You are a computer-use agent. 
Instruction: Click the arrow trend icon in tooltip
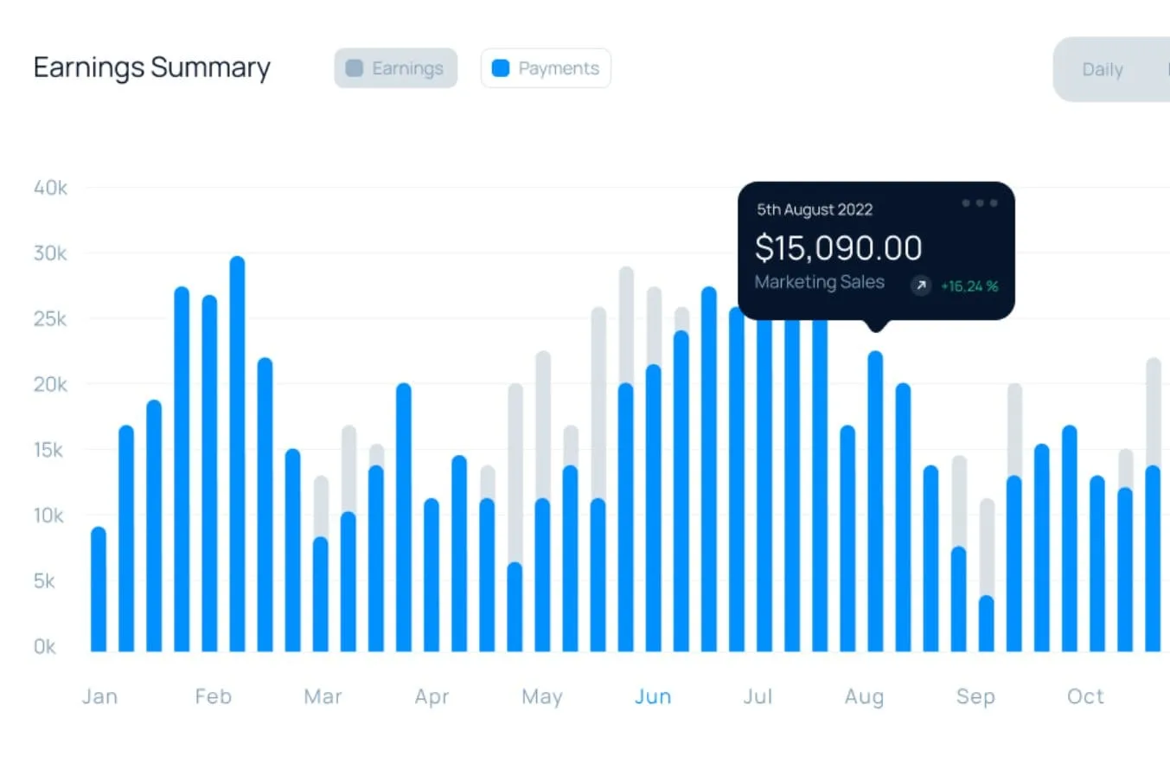point(921,285)
